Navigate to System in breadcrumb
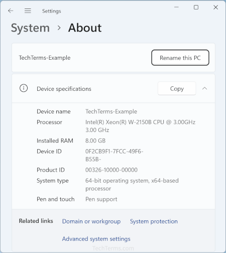This screenshot has width=226, height=253. (30, 28)
